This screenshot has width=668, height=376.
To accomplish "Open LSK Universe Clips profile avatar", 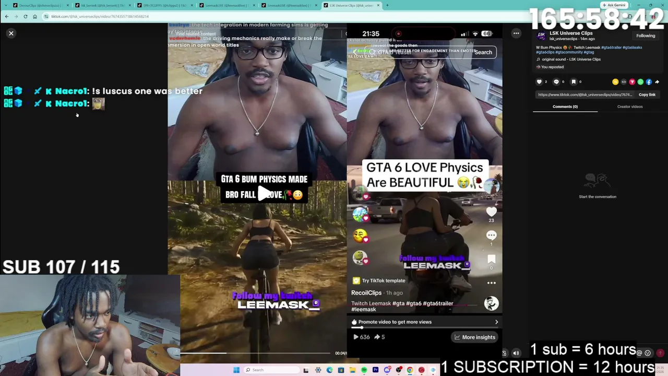I will 541,36.
